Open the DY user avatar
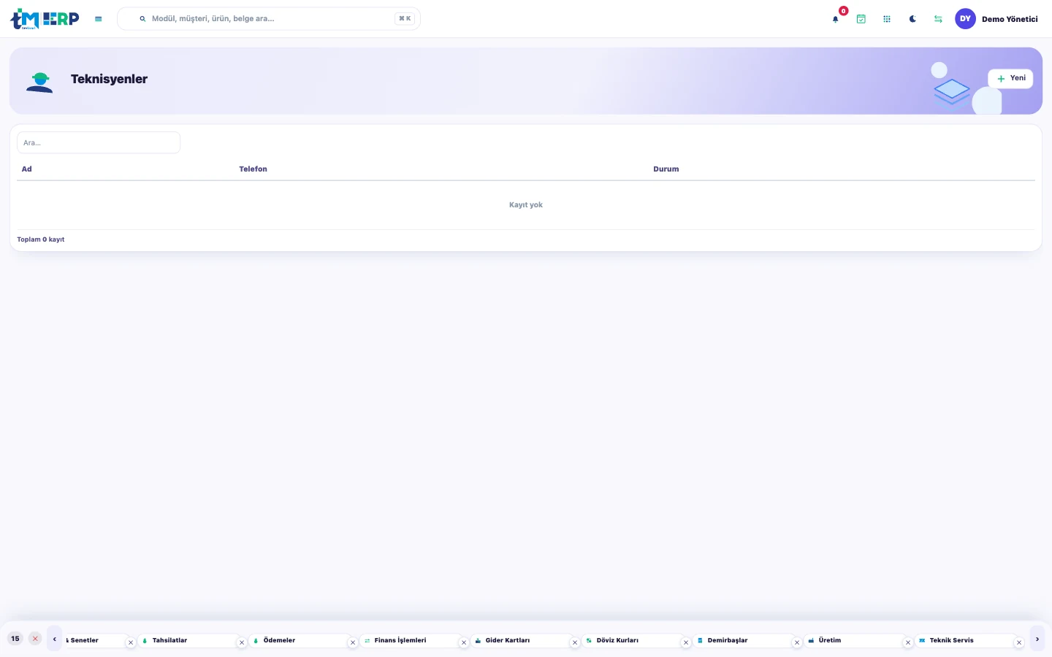Image resolution: width=1052 pixels, height=657 pixels. click(965, 19)
